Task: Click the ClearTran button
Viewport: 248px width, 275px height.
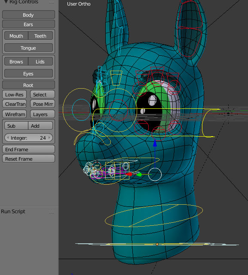Action: point(15,104)
